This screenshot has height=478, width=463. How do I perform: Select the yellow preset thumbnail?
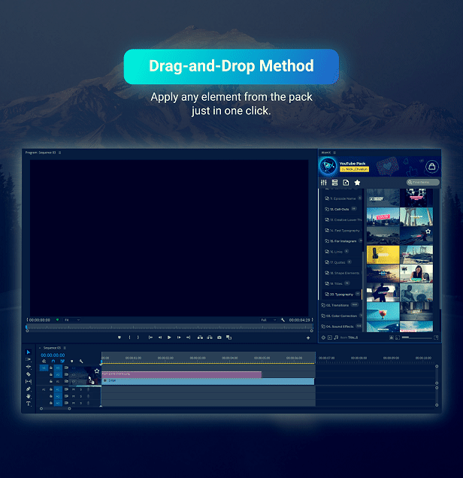coord(383,253)
